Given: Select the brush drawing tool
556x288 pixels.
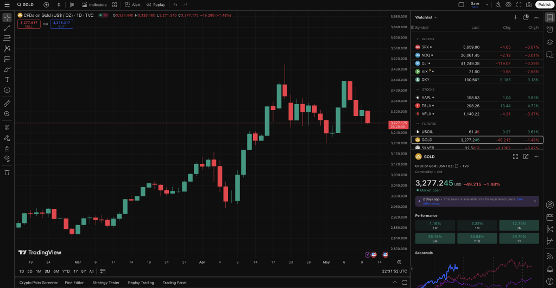Looking at the screenshot, I should pyautogui.click(x=7, y=69).
